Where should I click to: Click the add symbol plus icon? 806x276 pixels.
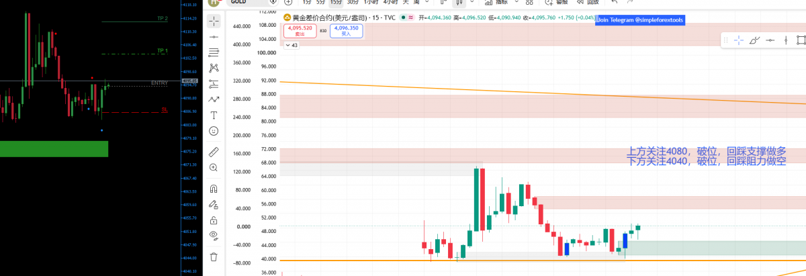(288, 3)
